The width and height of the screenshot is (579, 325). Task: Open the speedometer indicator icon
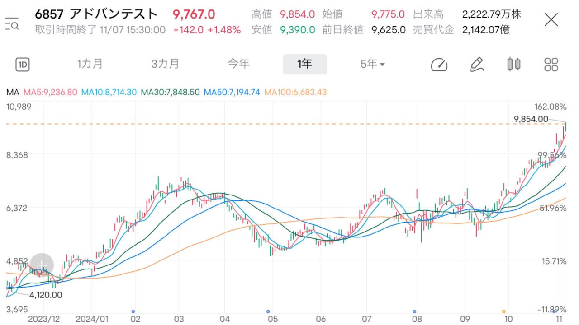[439, 65]
